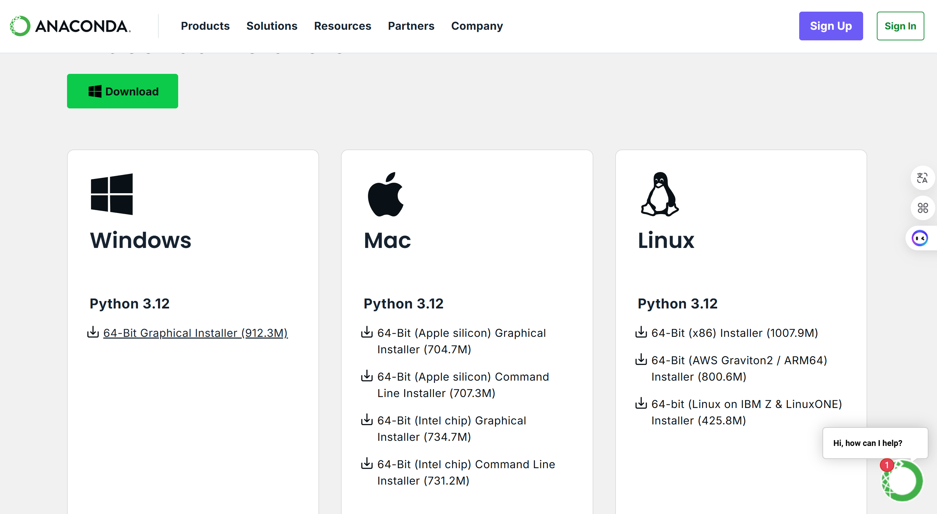Click the Anaconda logo
937x514 pixels.
pos(70,26)
